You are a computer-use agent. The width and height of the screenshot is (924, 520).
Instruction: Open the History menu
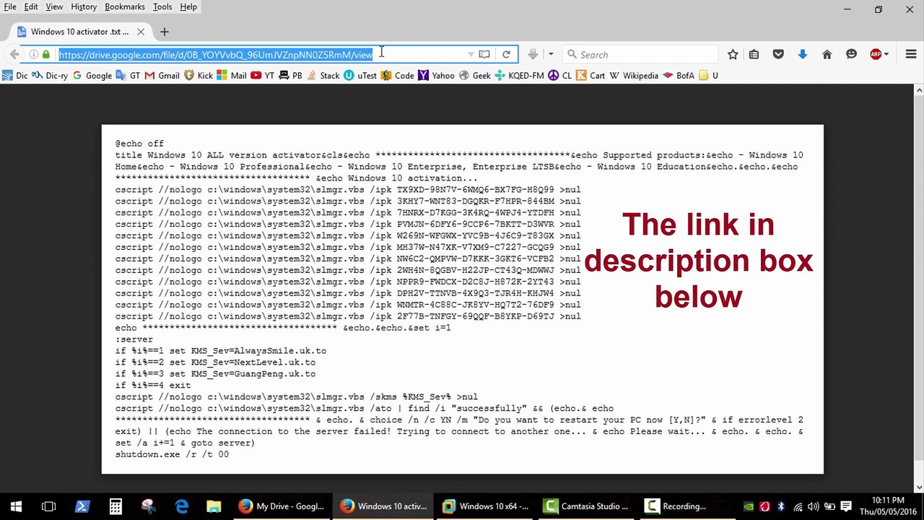pos(84,6)
